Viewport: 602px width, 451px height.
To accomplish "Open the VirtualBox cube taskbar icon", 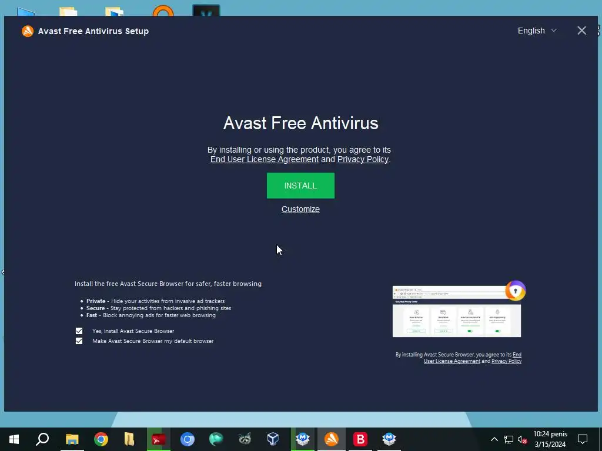I will 273,439.
